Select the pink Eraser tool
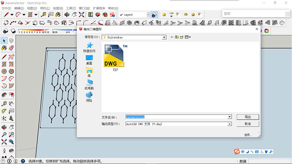The height and width of the screenshot is (164, 292). (x=12, y=48)
